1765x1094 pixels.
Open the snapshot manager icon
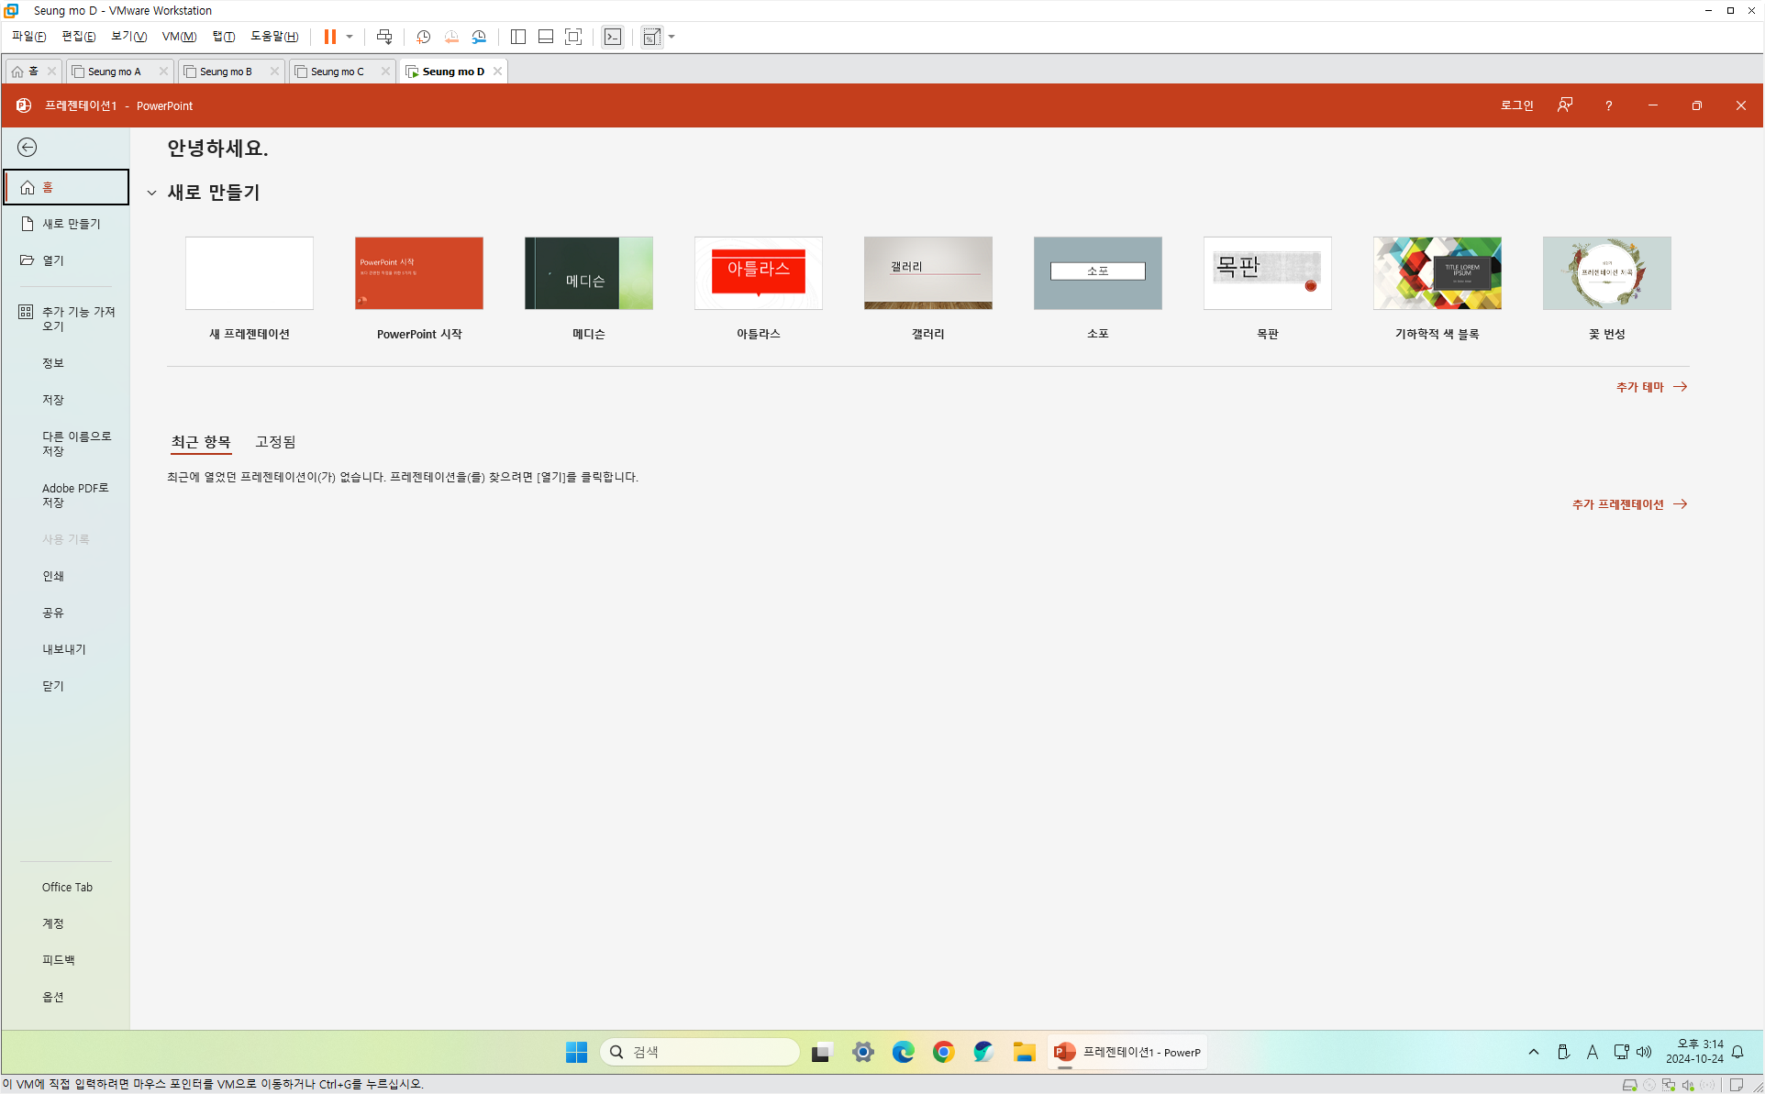pyautogui.click(x=479, y=37)
